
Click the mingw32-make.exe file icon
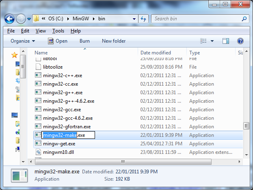click(38, 135)
